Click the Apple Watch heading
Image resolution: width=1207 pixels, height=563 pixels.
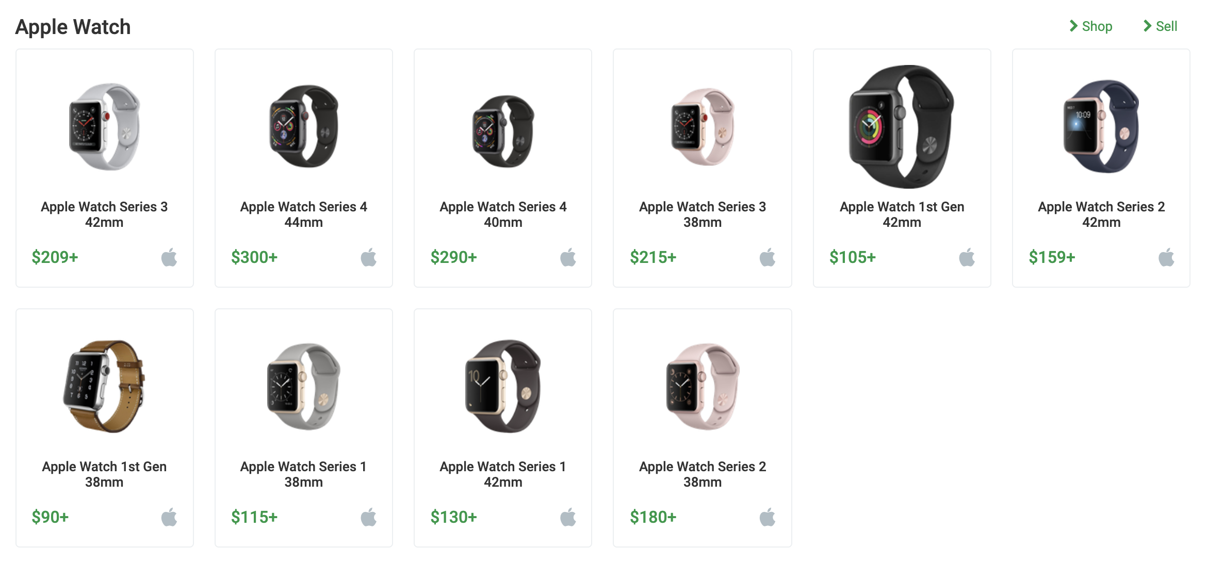click(73, 26)
